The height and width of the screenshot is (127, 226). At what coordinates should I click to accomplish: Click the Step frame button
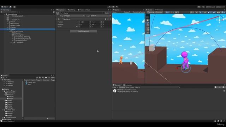coord(117,7)
